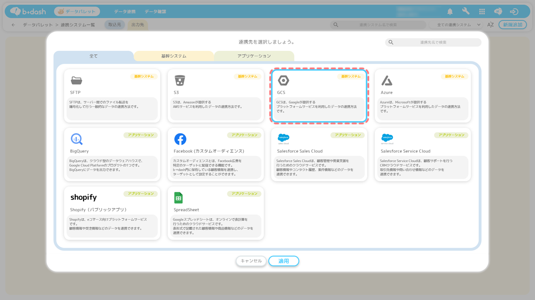Click the SpreadSheet green sheet icon
Screen dimensions: 535x300
pos(179,198)
